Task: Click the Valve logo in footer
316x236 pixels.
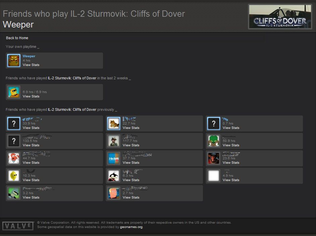Action: pos(18,226)
